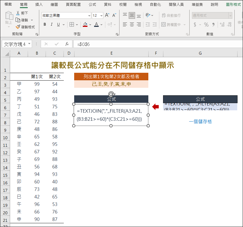Open the number format (通用格式) dropdown
Image resolution: width=243 pixels, height=227 pixels.
230,16
